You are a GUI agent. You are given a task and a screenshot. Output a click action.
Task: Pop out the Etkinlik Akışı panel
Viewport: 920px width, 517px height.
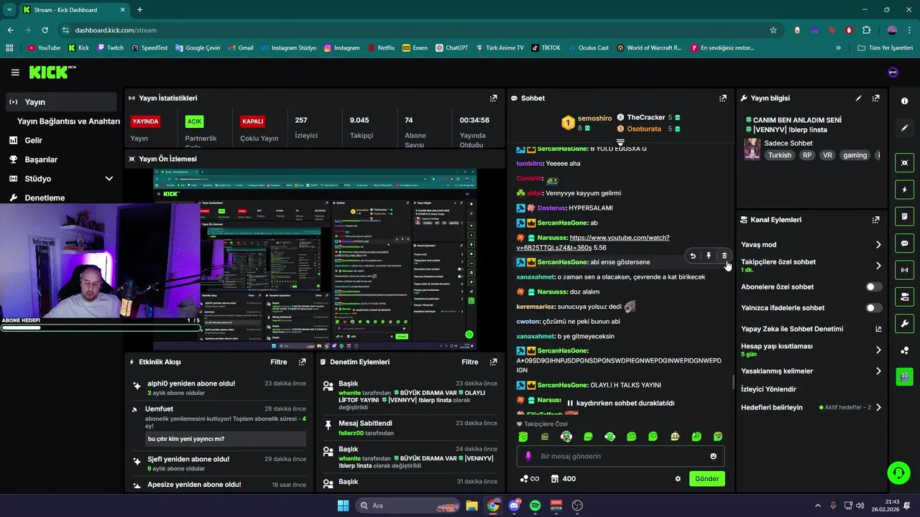pos(302,362)
